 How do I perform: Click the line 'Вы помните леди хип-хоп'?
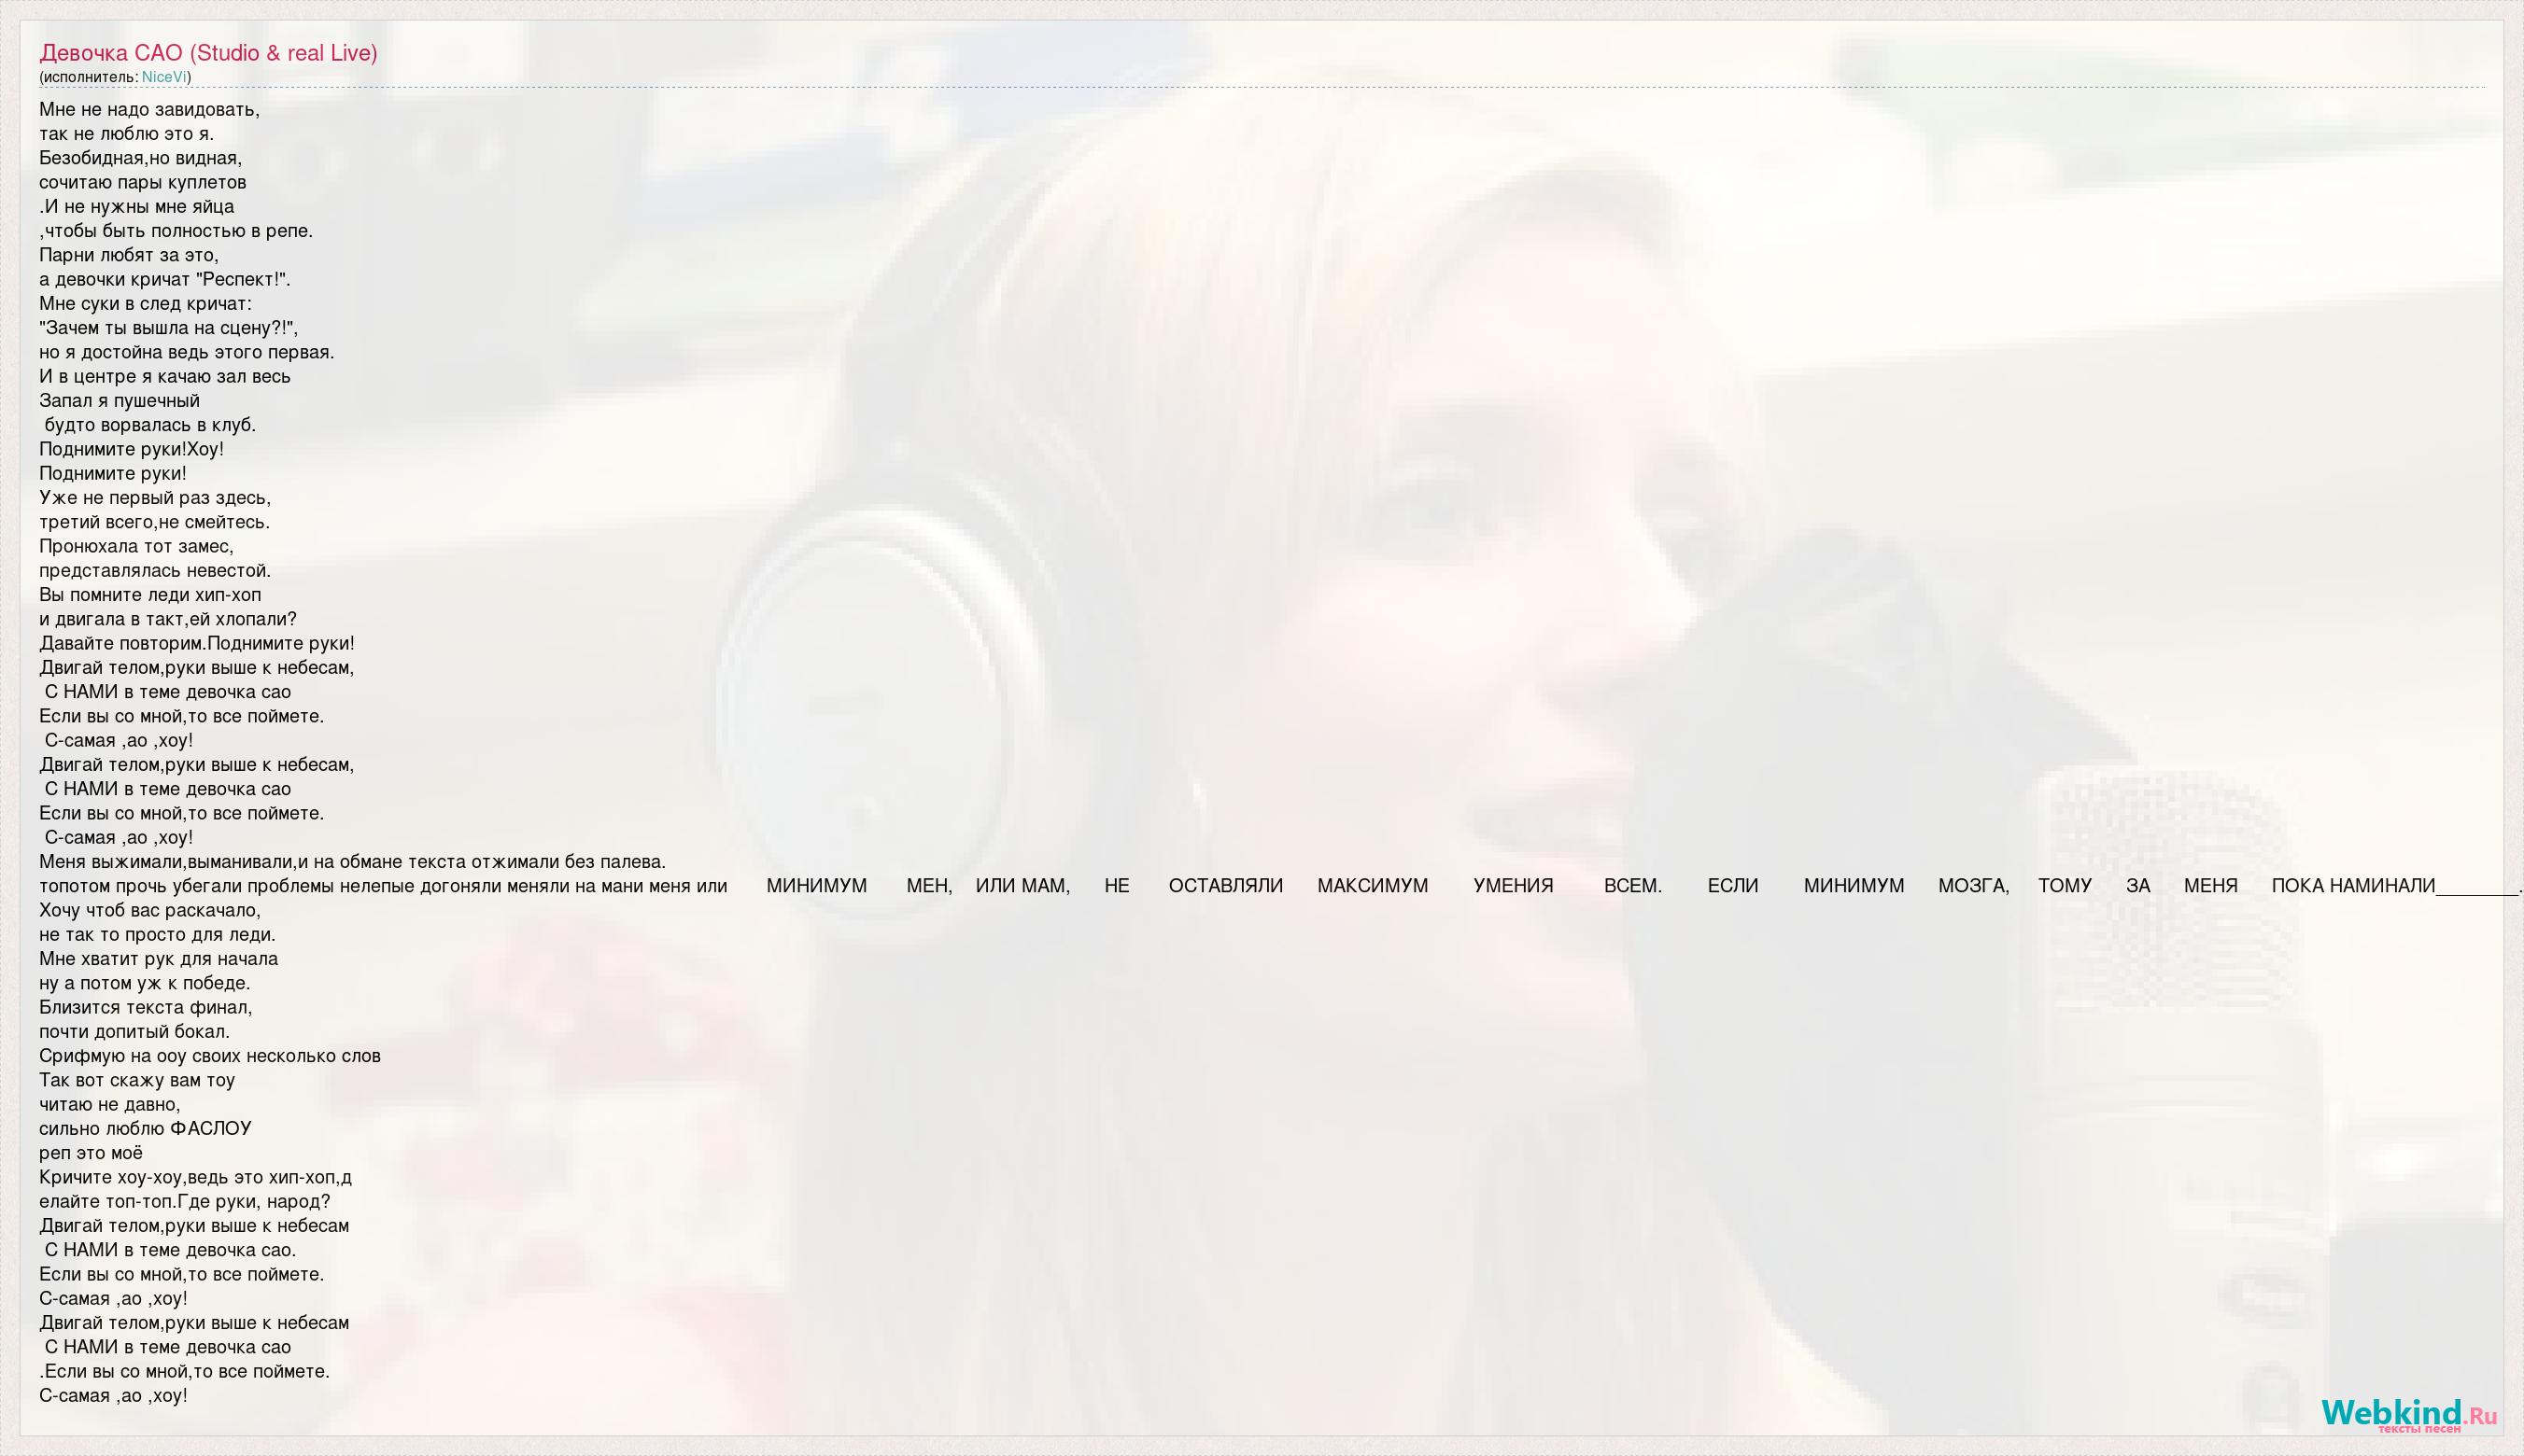pyautogui.click(x=150, y=595)
